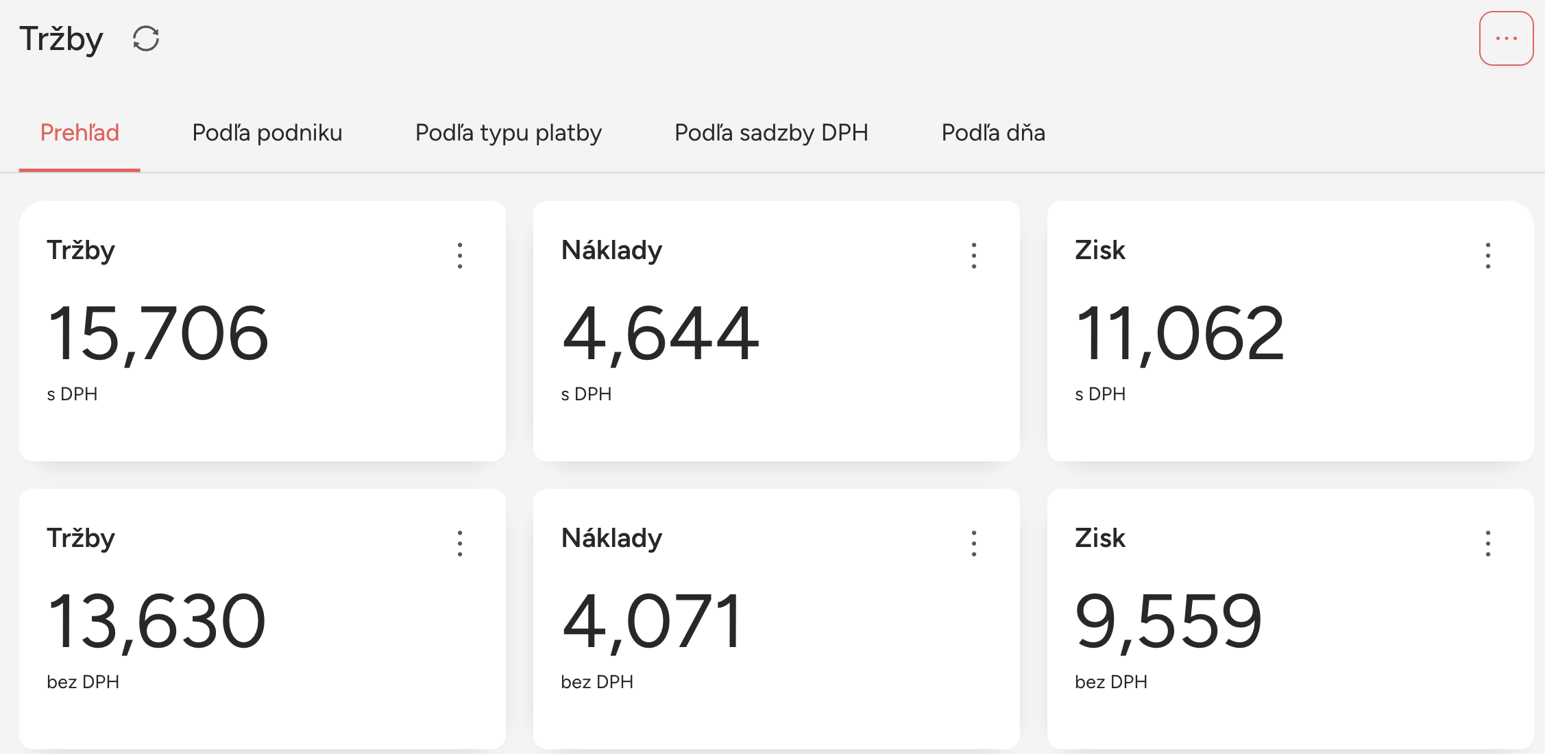This screenshot has height=754, width=1545.
Task: Switch to Podľa typu platby tab
Action: point(509,132)
